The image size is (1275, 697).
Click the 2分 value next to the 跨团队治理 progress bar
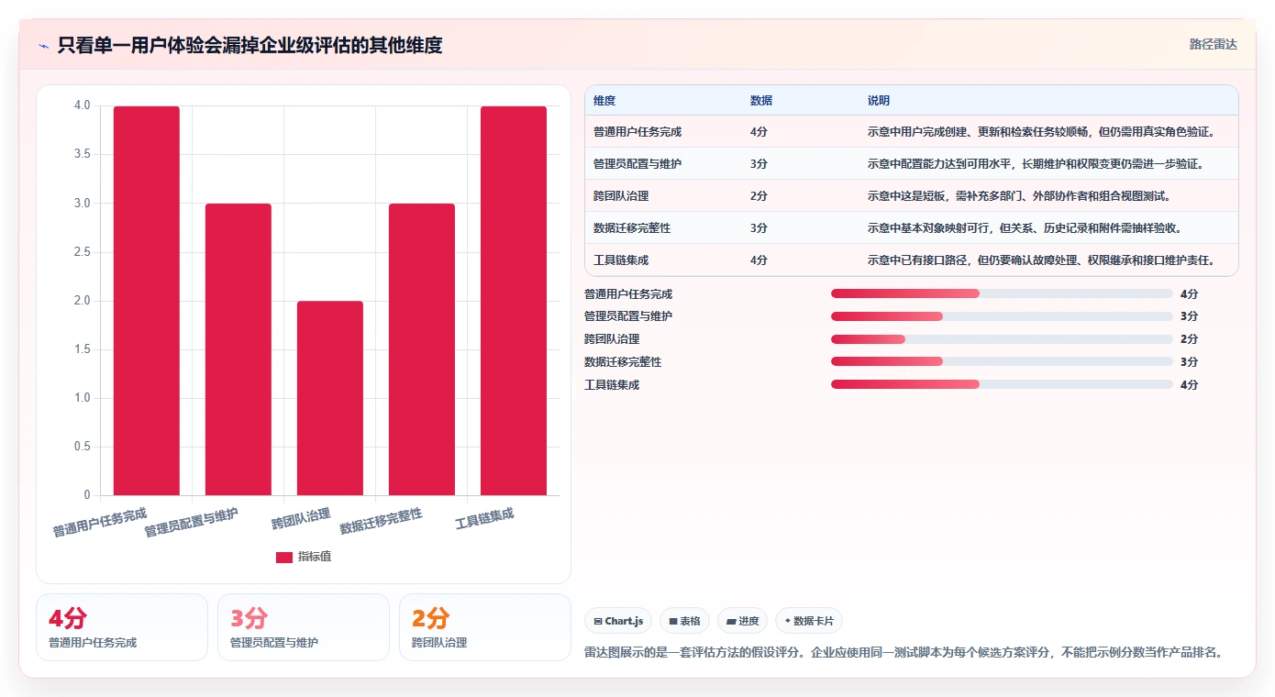(1190, 339)
